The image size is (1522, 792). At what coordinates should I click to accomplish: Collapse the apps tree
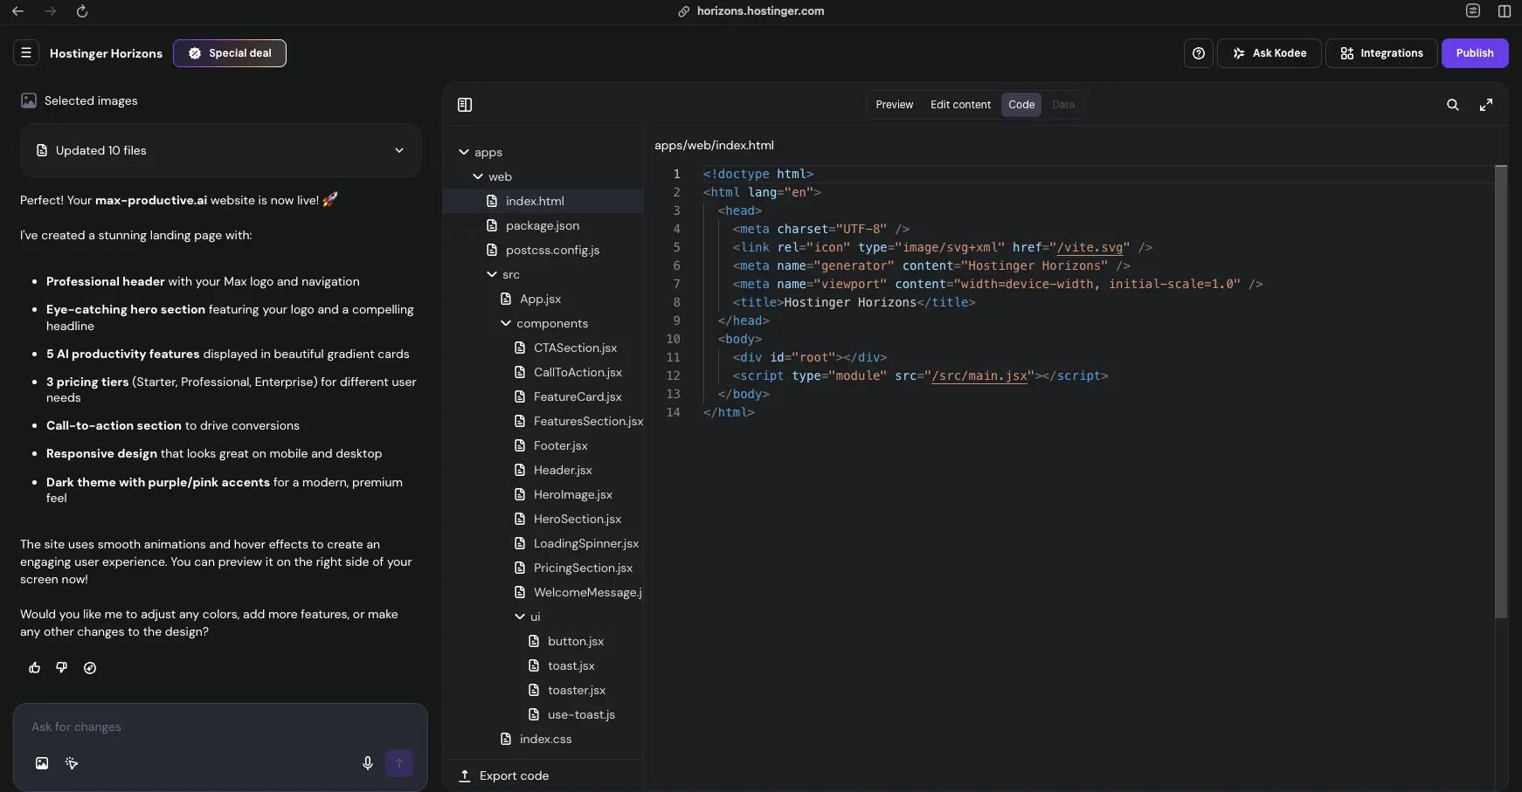(464, 152)
